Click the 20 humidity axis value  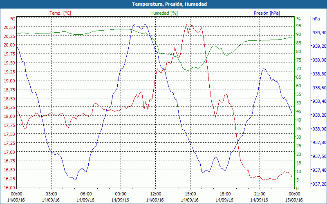point(299,154)
